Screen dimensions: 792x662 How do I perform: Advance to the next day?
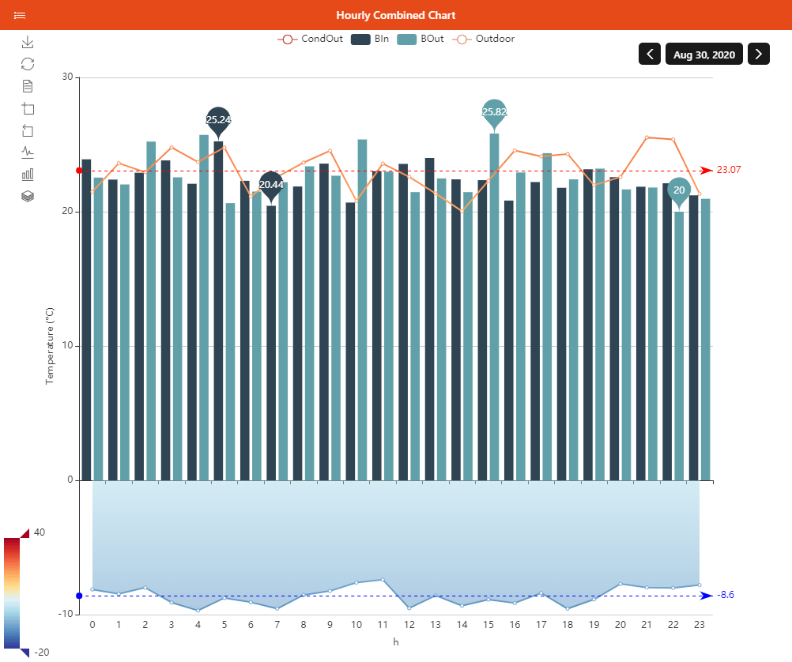758,54
